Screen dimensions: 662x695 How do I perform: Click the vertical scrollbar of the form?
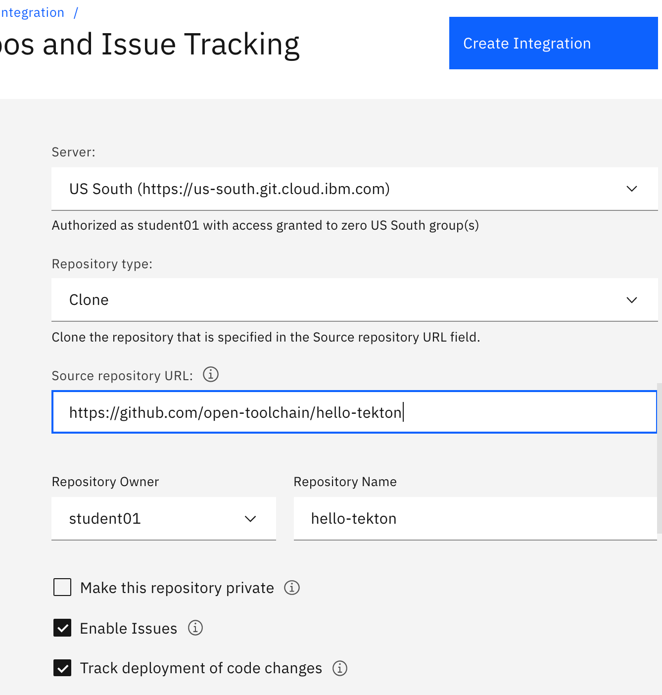660,458
